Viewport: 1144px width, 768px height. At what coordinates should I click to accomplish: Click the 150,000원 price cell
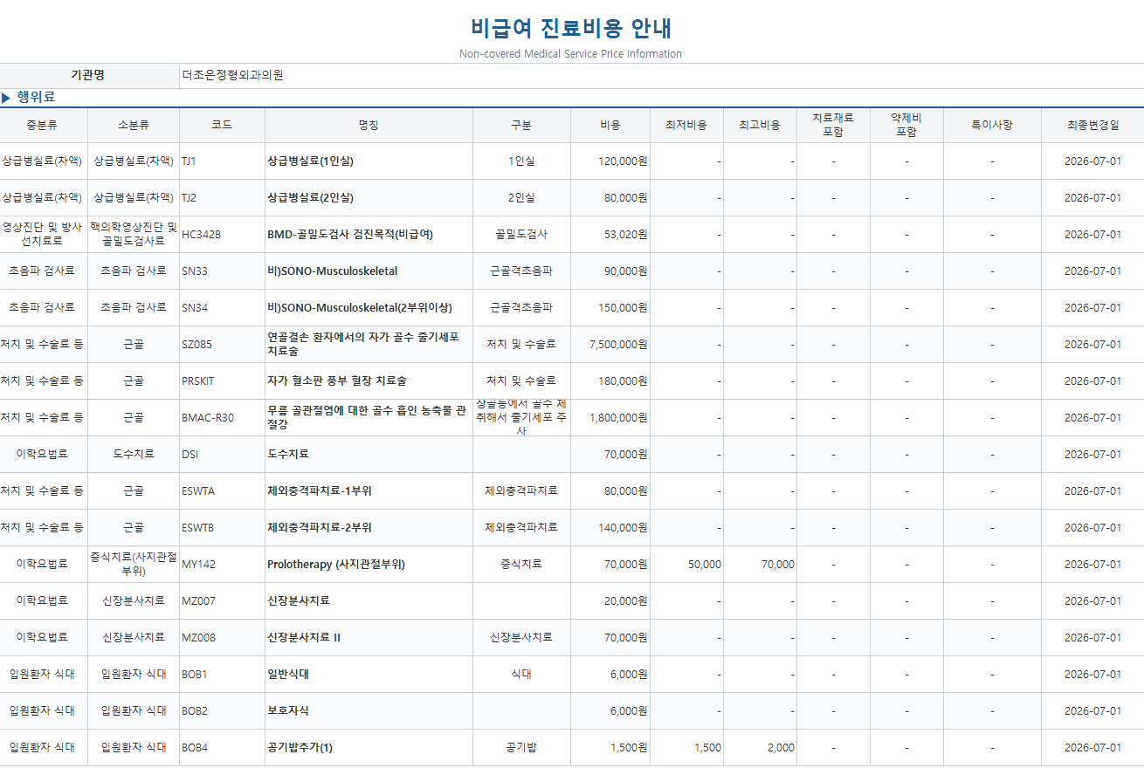click(610, 308)
